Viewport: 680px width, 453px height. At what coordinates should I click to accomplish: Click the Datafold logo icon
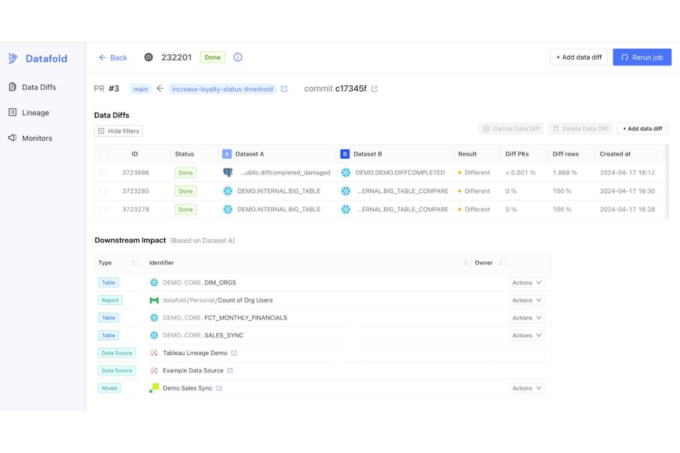pos(12,58)
